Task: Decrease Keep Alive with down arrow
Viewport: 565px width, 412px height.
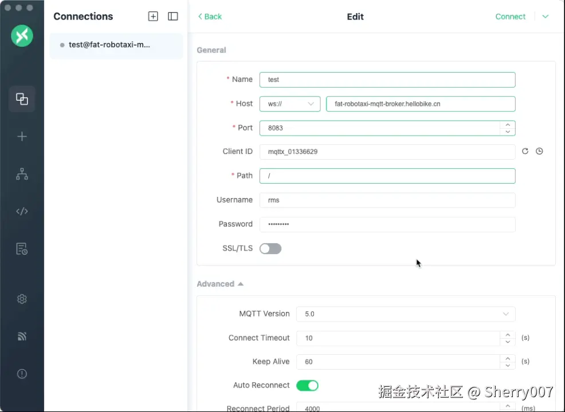Action: (508, 366)
